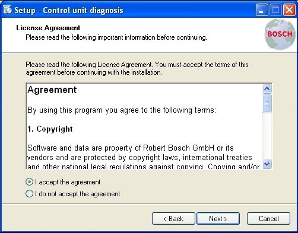Viewport: 298px width, 233px height.
Task: Close the Control unit diagnosis setup
Action: [x=289, y=9]
